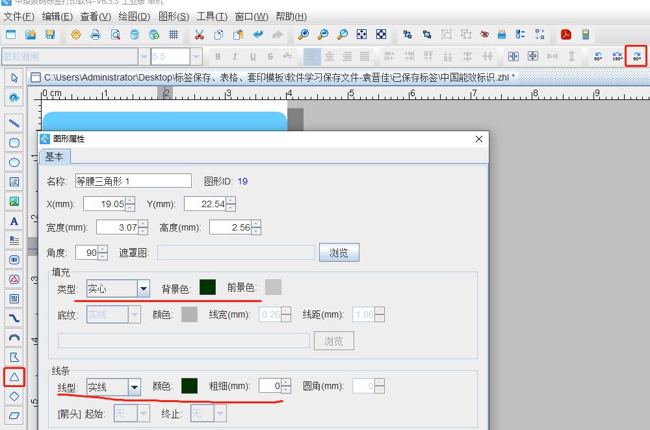The height and width of the screenshot is (430, 650).
Task: Select the Text tool in left toolbar
Action: coord(13,221)
